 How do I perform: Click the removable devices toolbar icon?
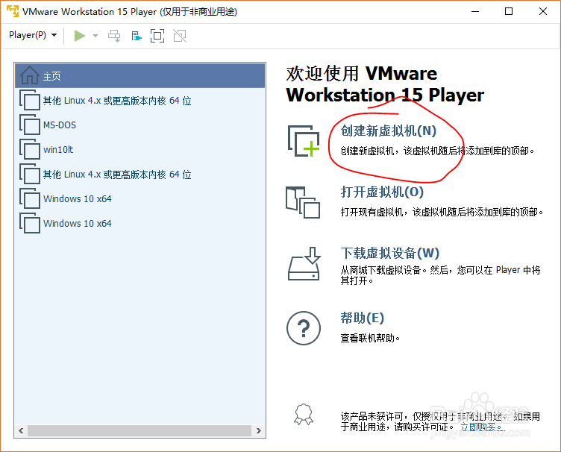[137, 36]
